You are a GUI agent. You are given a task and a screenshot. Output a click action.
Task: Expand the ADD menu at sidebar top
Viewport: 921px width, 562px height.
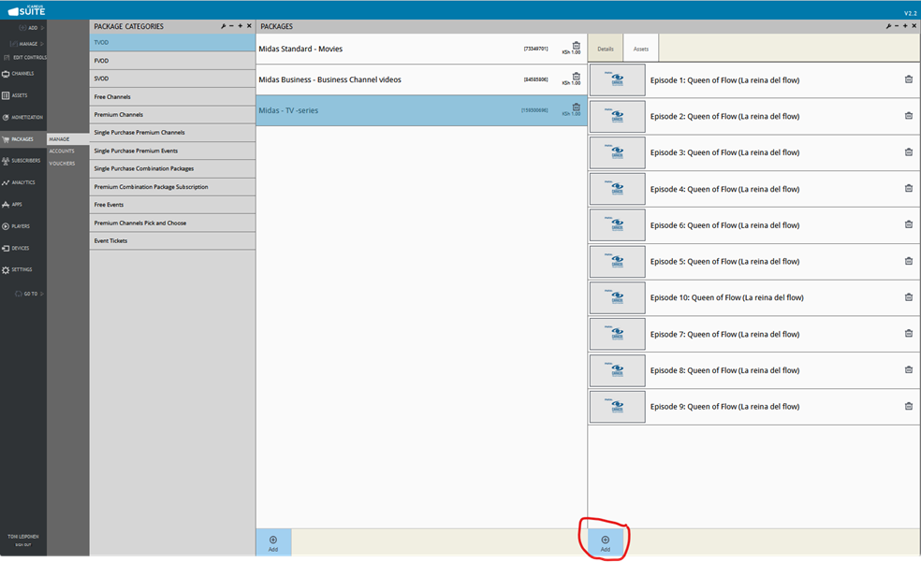point(34,28)
